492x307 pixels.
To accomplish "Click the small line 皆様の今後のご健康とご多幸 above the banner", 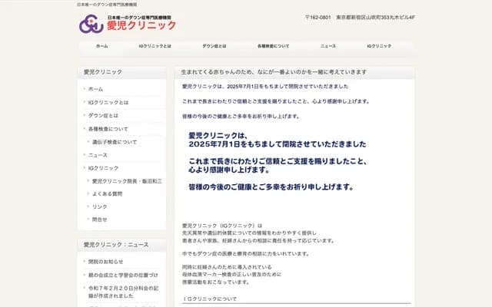I will [x=241, y=117].
